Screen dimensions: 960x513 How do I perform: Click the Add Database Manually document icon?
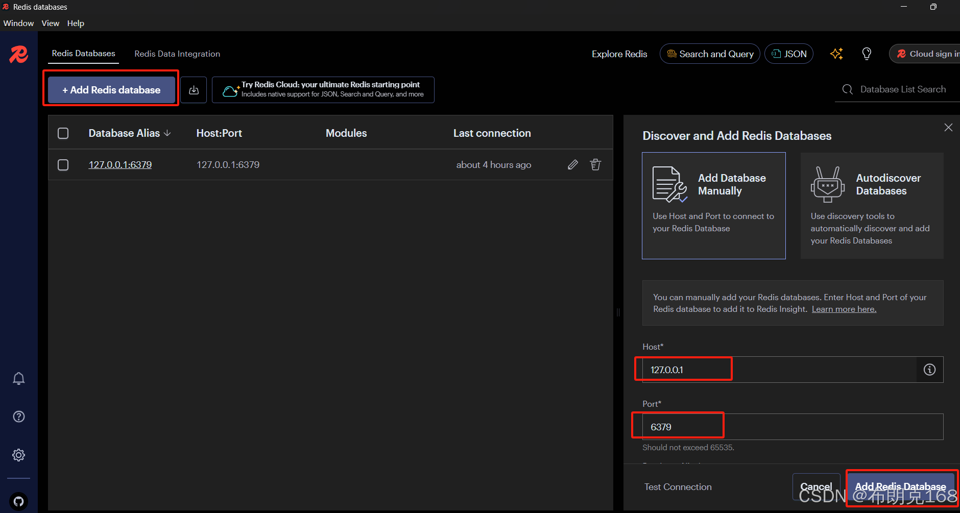669,184
